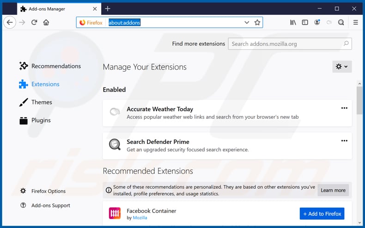Click the Learn more button
Screen dimensions: 365x228
pyautogui.click(x=333, y=190)
